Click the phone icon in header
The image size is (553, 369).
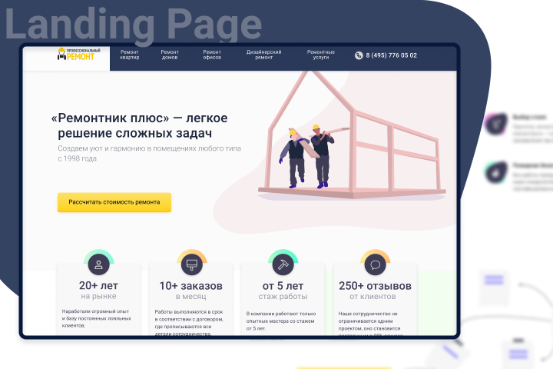(x=359, y=55)
